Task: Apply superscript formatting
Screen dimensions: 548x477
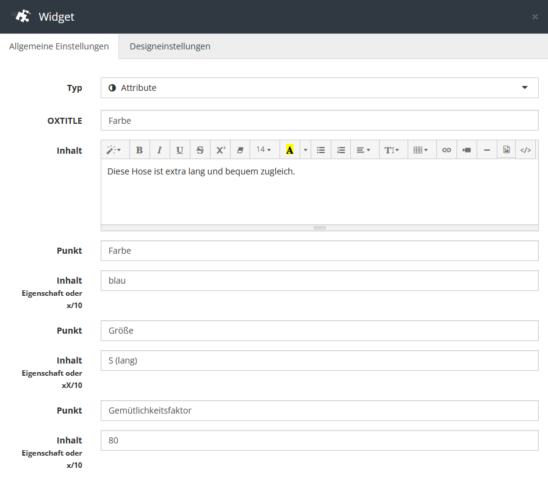Action: [220, 150]
